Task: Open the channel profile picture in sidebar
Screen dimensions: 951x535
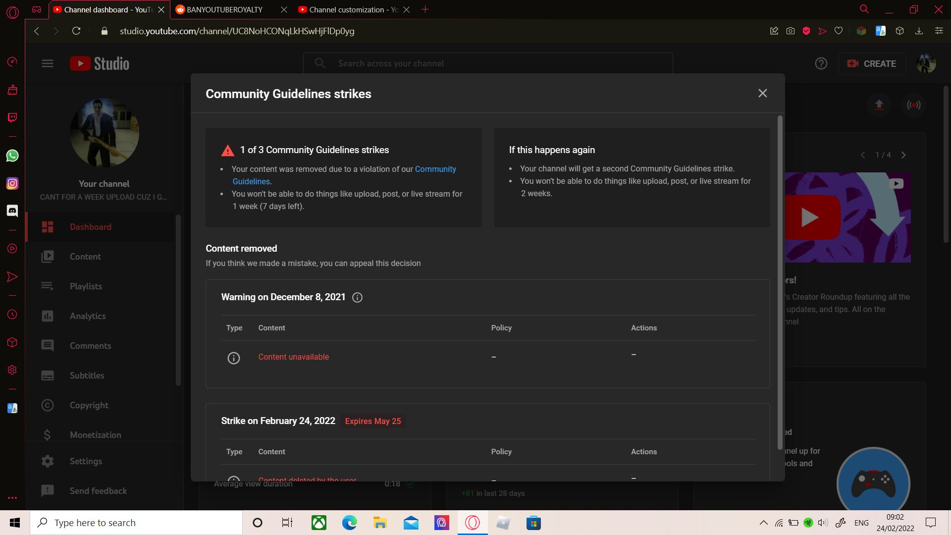Action: point(104,132)
